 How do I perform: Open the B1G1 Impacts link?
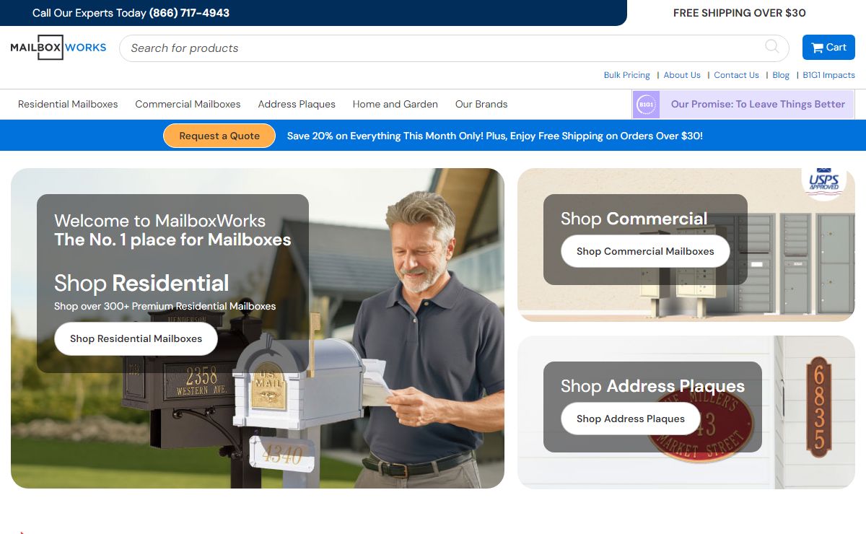pyautogui.click(x=828, y=75)
